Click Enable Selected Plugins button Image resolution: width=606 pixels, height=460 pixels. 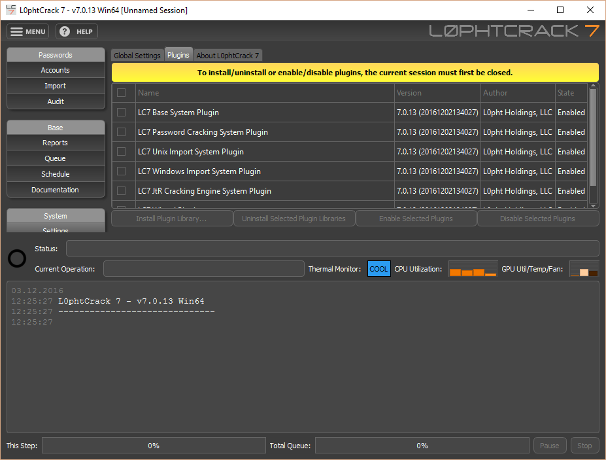click(x=416, y=219)
